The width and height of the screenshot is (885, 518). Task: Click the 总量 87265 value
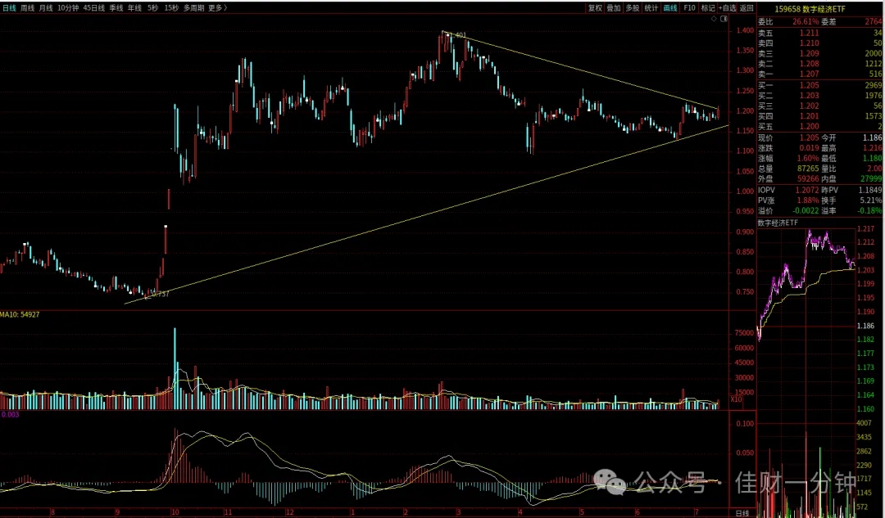[808, 169]
